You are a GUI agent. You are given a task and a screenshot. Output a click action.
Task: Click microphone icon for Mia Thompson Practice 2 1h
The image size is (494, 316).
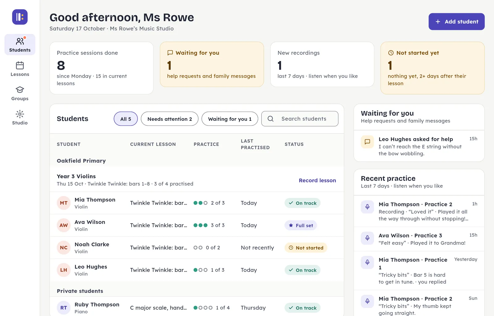pyautogui.click(x=367, y=207)
